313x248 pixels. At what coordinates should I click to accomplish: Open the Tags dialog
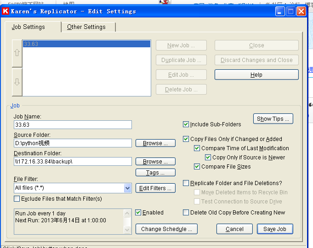pyautogui.click(x=155, y=173)
